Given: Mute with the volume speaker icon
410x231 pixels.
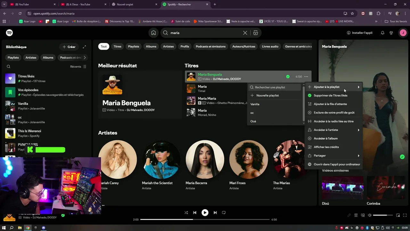Looking at the screenshot, I should coord(369,215).
